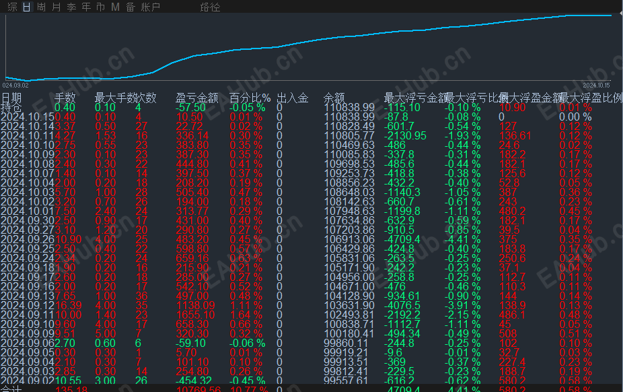Sort by the 次数 column header
Image resolution: width=623 pixels, height=392 pixels.
pos(146,98)
